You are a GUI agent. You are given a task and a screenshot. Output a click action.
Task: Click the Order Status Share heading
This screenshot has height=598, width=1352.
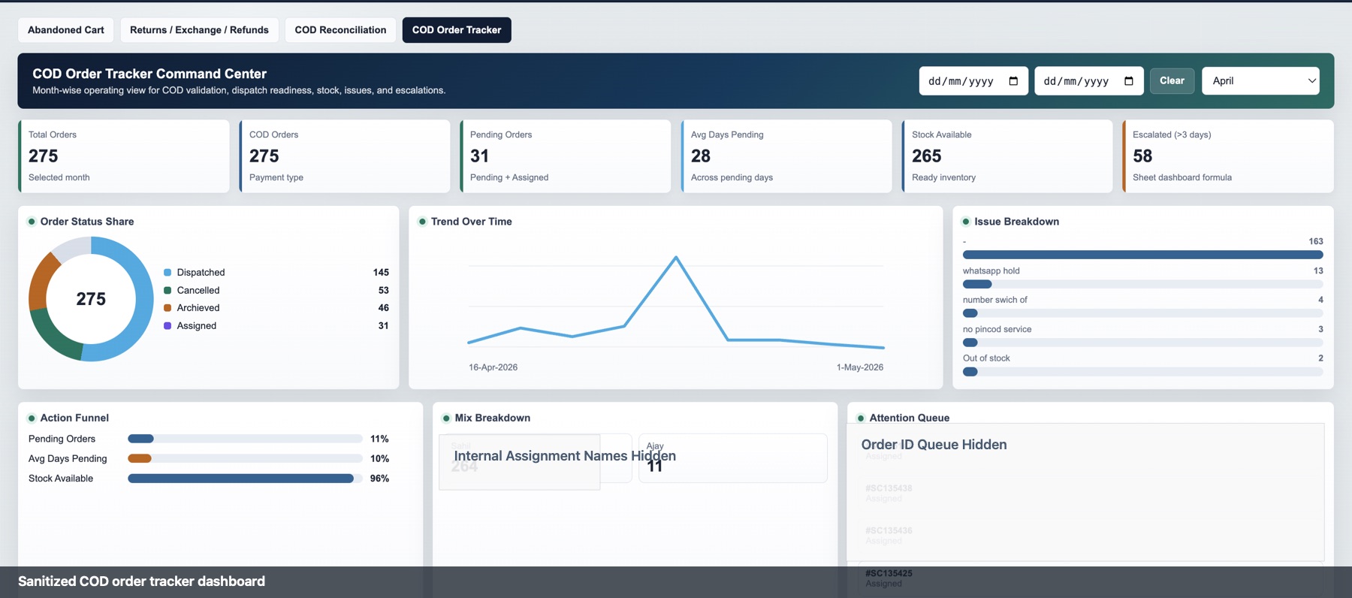tap(87, 222)
